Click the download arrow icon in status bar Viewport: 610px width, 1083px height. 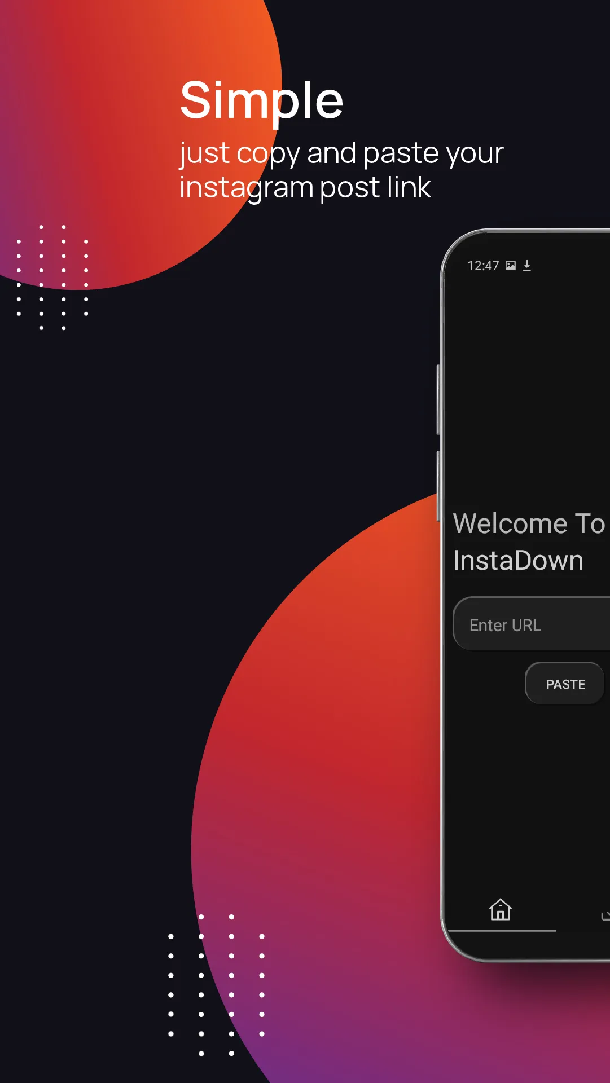click(x=527, y=266)
